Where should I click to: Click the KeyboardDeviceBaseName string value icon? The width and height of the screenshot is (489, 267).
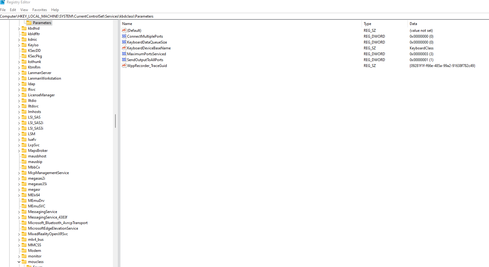pos(124,48)
